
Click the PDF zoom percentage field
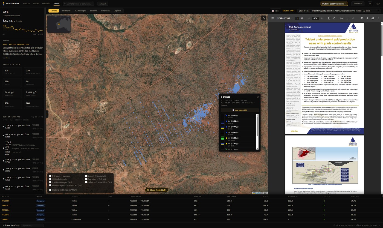pyautogui.click(x=315, y=18)
